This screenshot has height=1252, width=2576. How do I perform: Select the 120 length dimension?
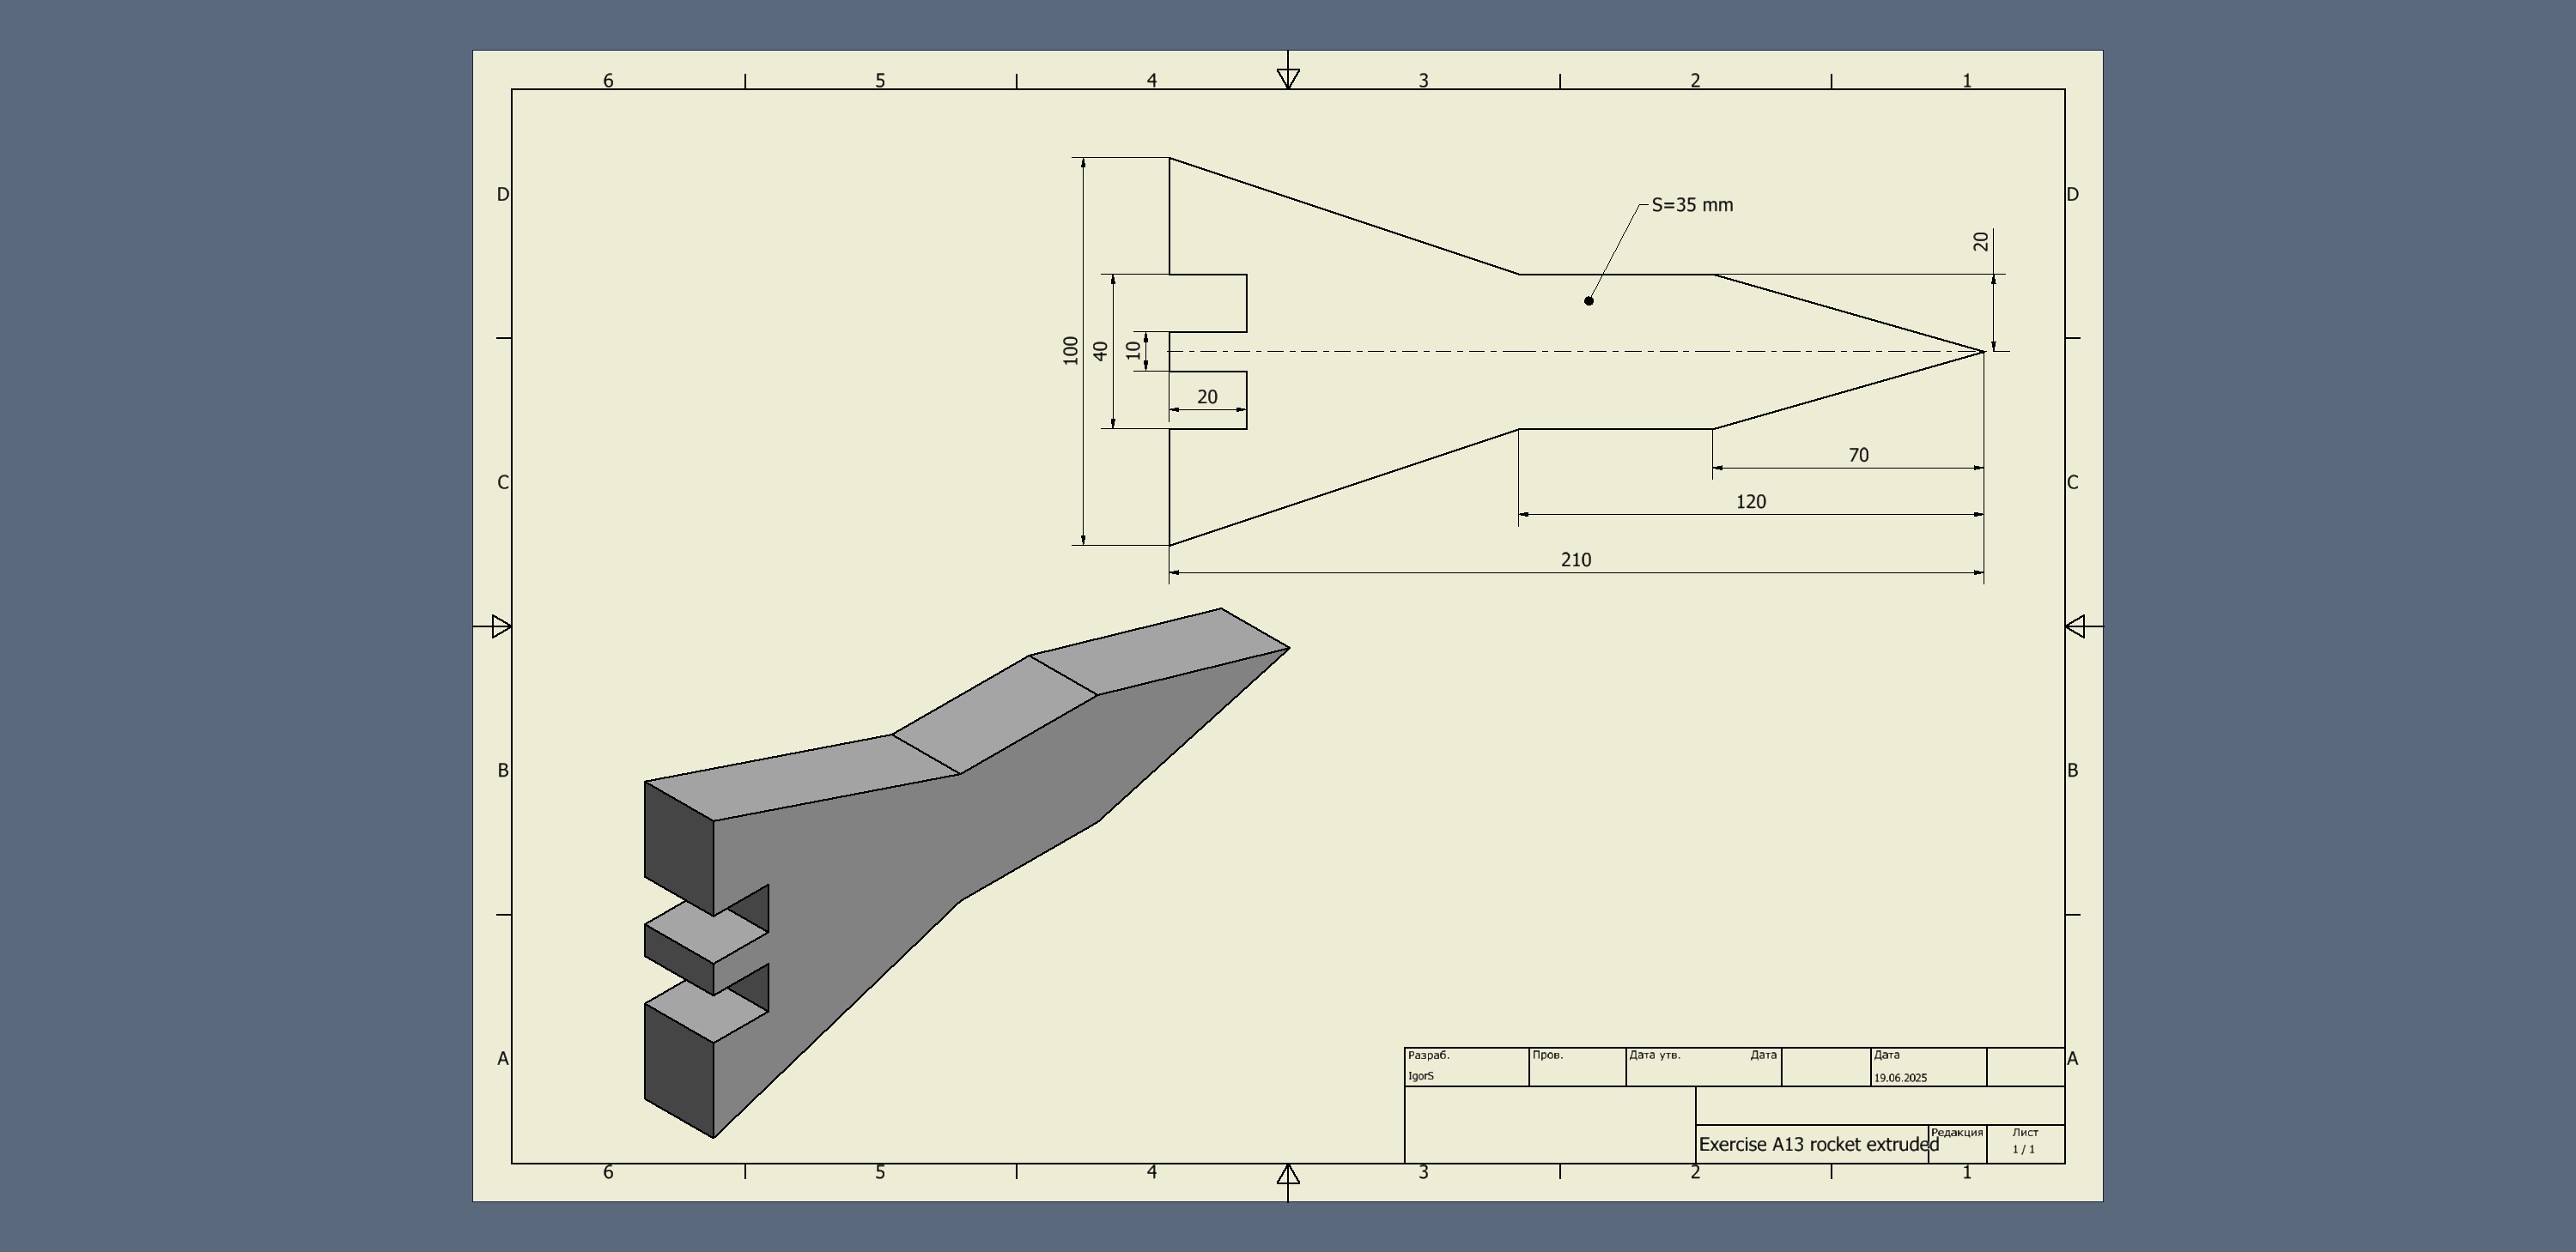[x=1750, y=503]
